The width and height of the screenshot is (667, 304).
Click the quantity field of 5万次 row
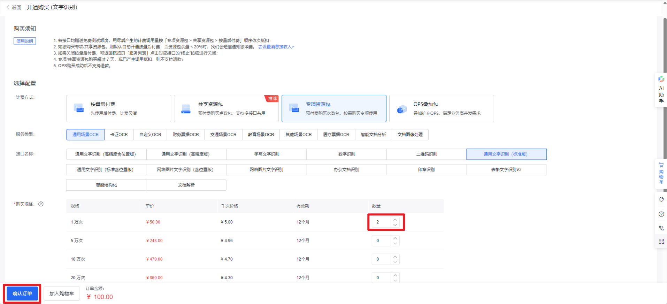click(381, 241)
